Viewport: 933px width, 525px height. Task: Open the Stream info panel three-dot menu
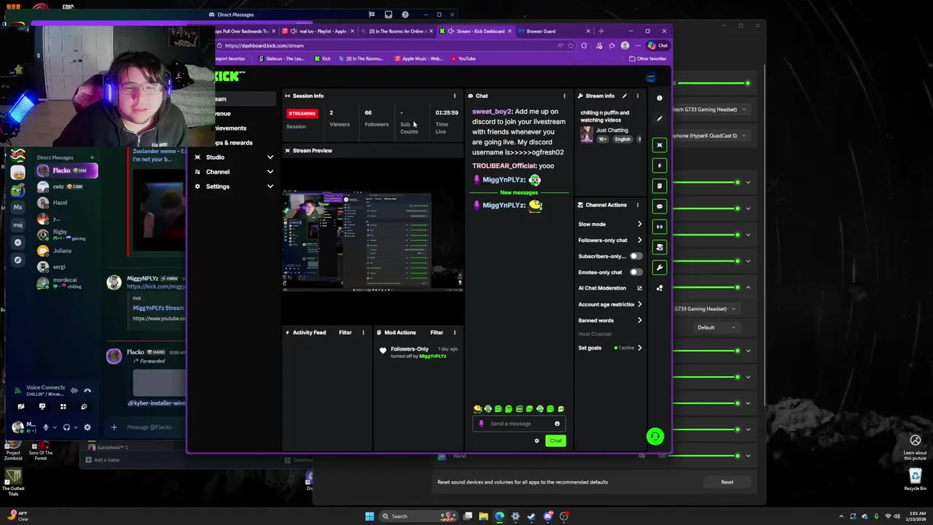[637, 96]
